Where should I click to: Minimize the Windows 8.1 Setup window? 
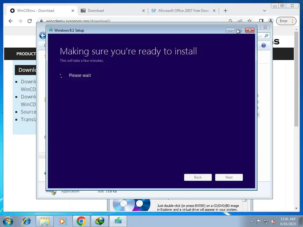coord(230,30)
